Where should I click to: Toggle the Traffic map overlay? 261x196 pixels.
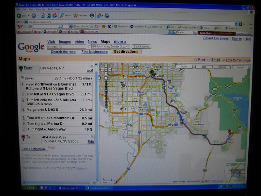(x=184, y=67)
